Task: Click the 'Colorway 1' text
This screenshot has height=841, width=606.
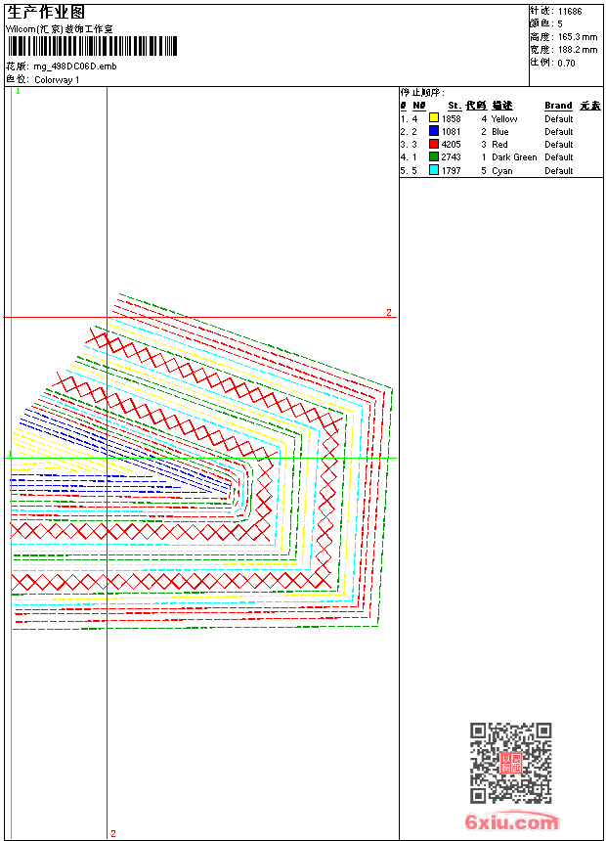Action: point(57,80)
